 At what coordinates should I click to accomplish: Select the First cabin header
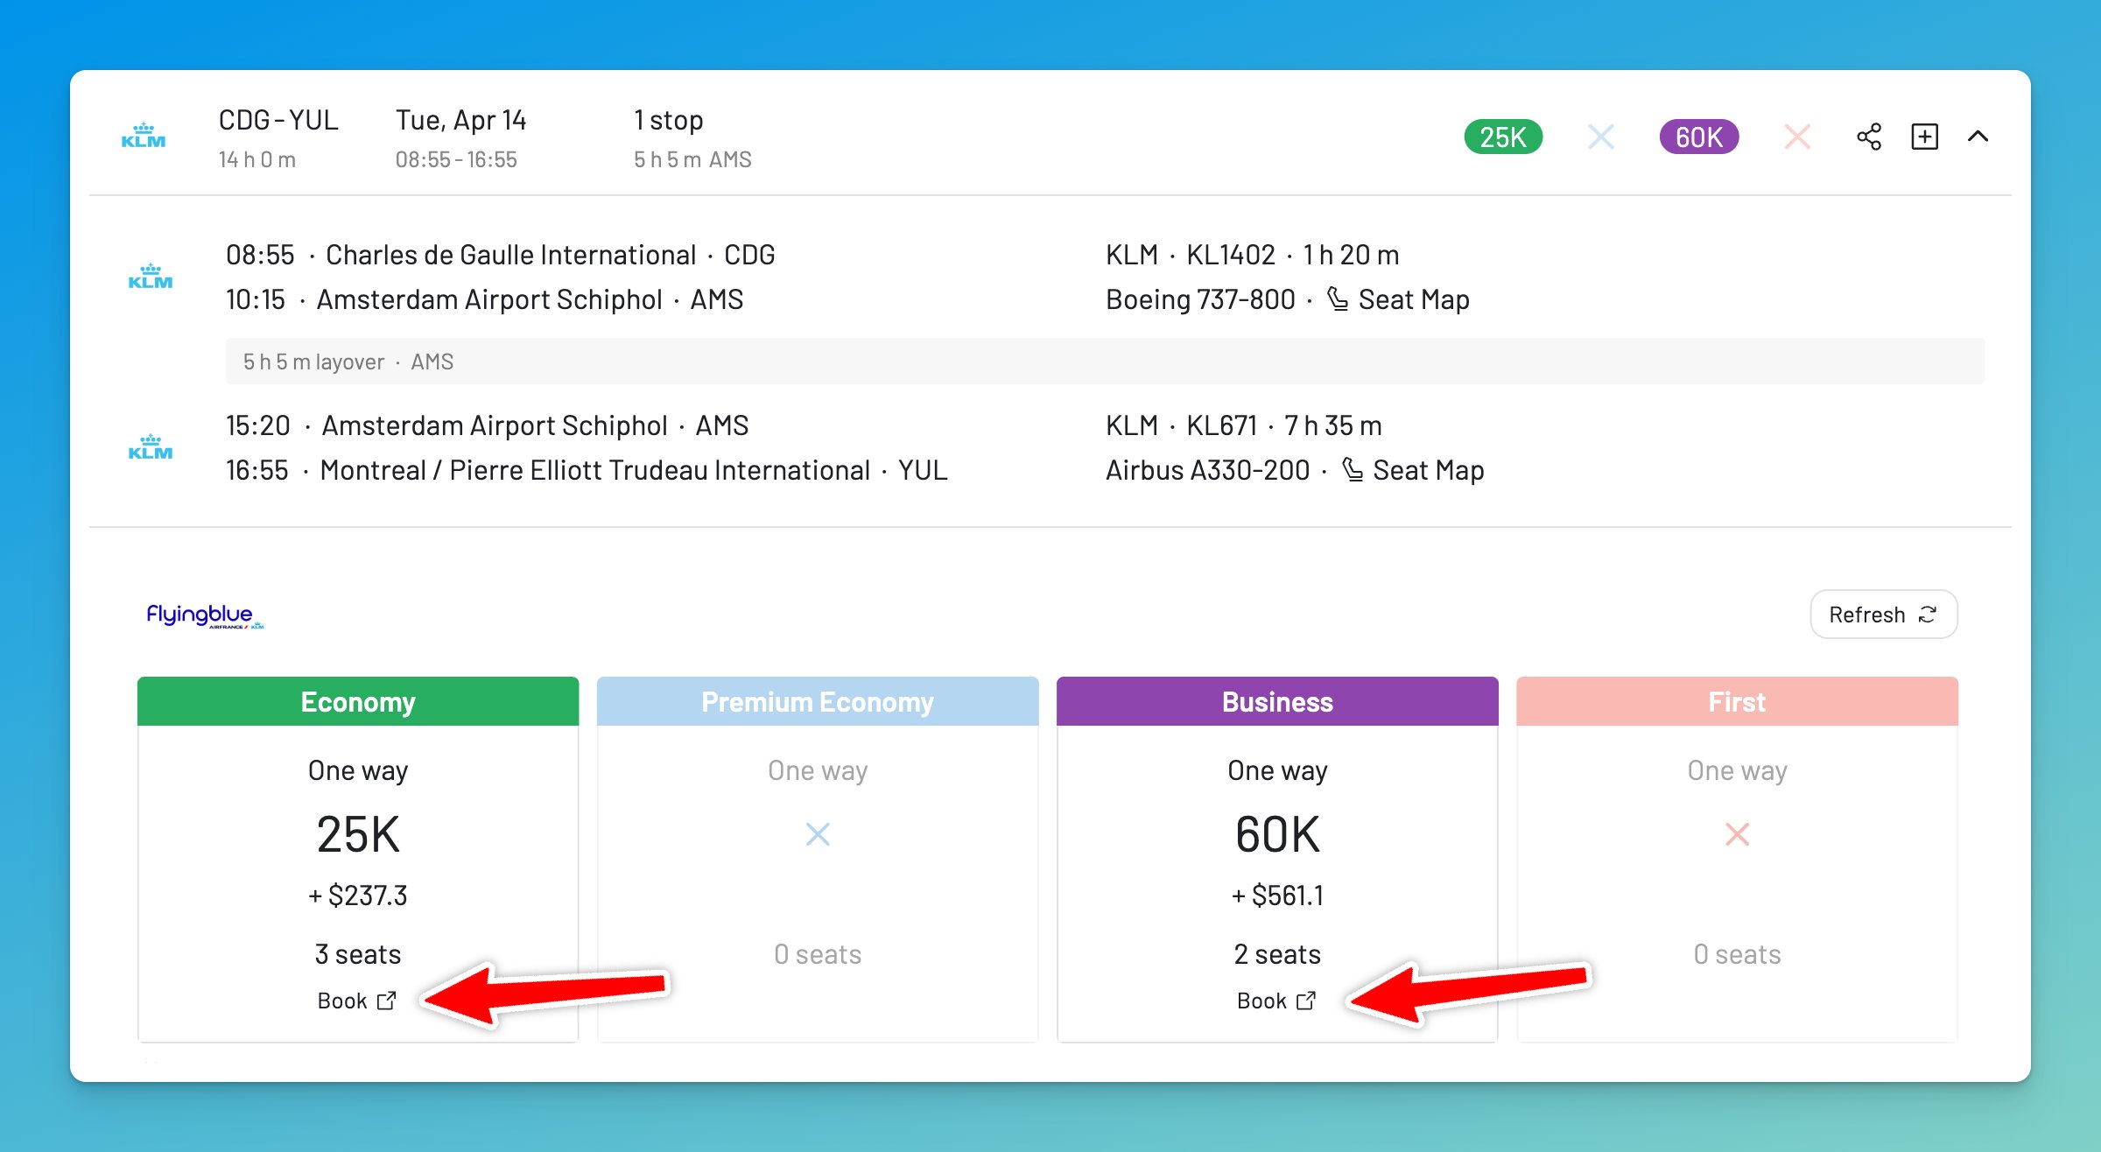pyautogui.click(x=1737, y=701)
